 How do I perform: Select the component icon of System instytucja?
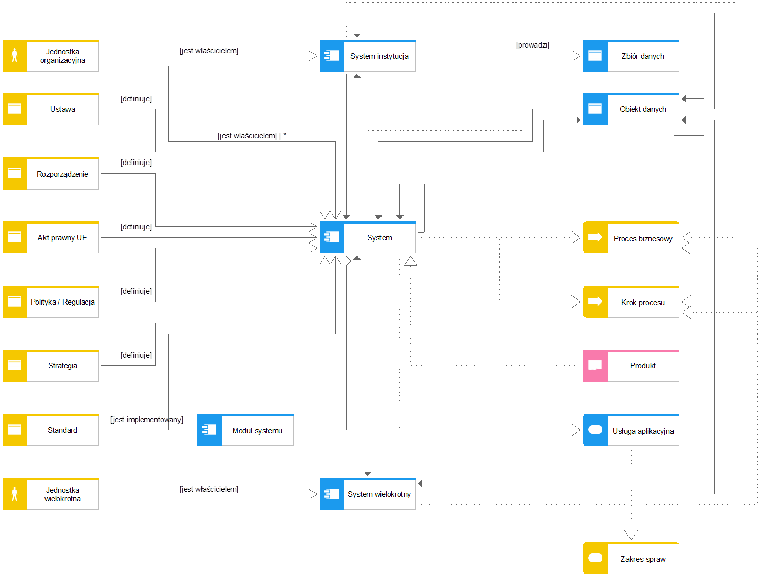332,56
